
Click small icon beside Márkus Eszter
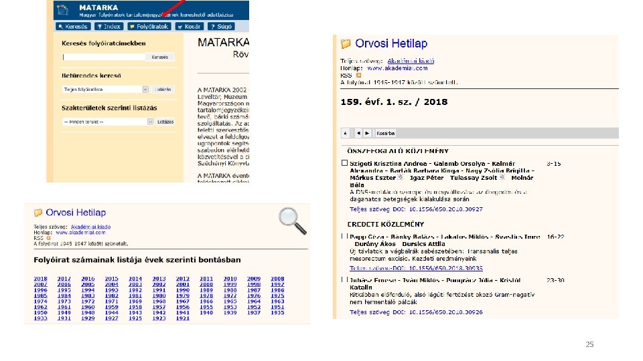(x=401, y=177)
